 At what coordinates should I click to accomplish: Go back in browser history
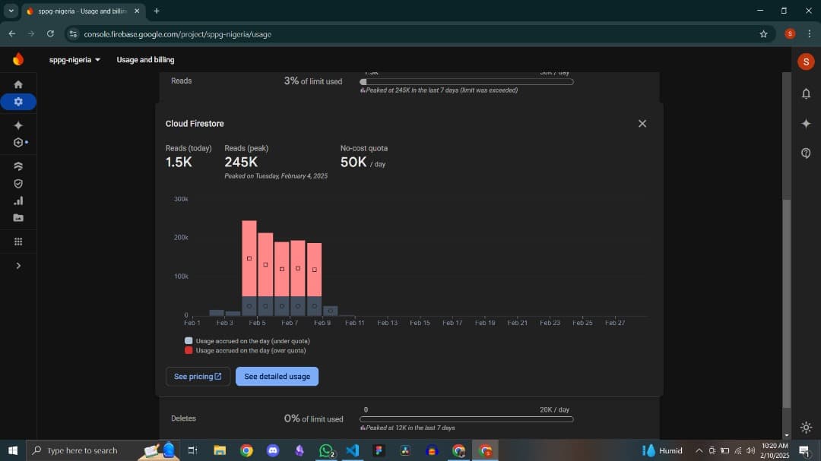[12, 34]
